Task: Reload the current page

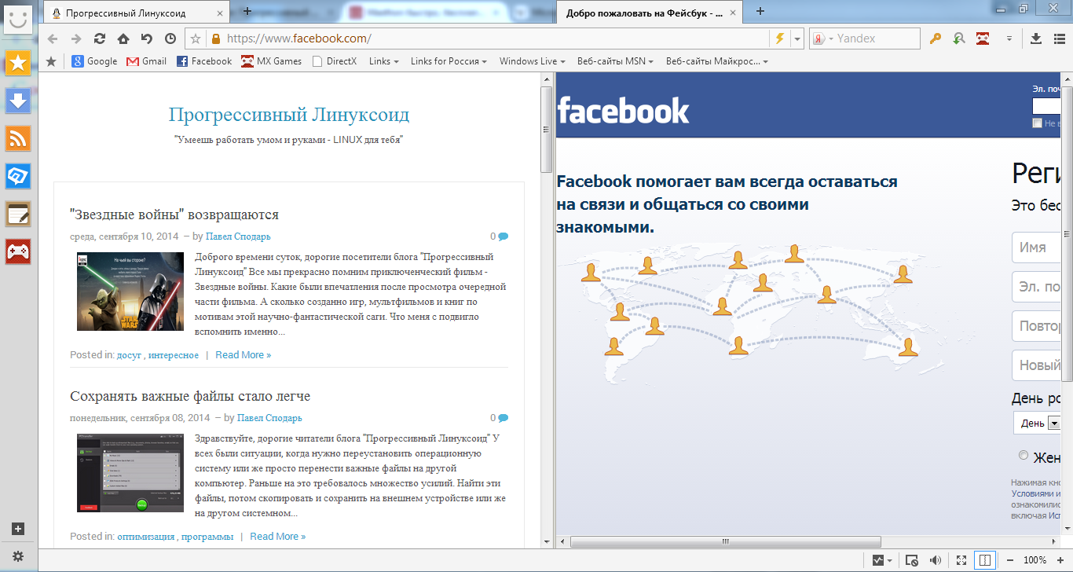Action: [100, 38]
